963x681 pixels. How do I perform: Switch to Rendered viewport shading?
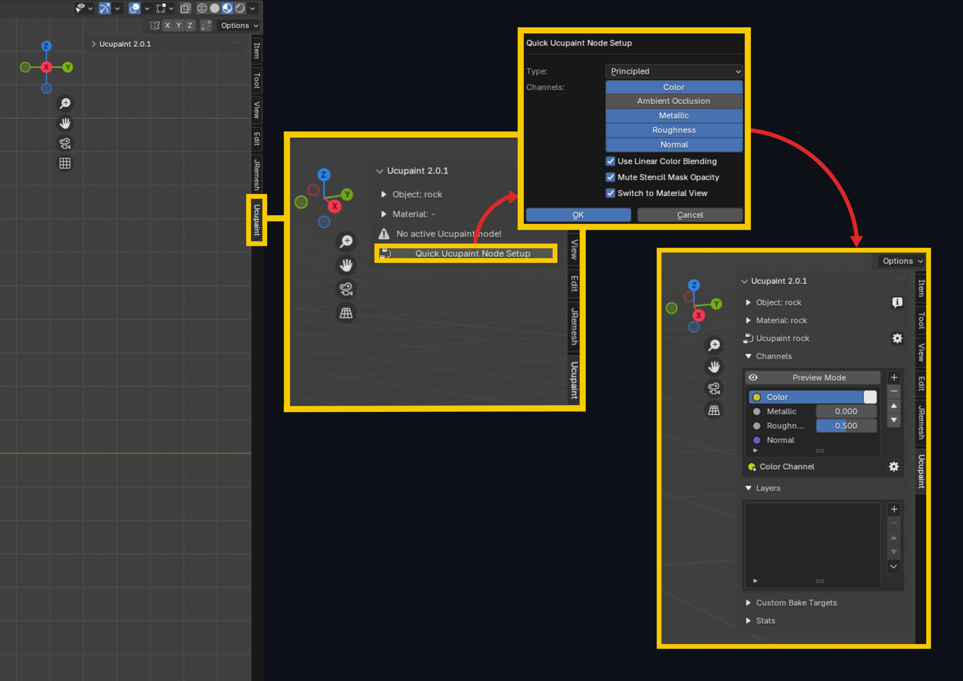(240, 8)
